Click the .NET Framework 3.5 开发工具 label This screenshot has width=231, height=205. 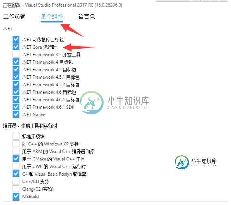pos(51,55)
